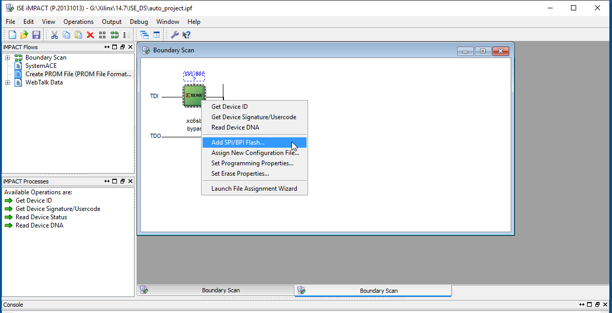612x313 pixels.
Task: Click the Initialize Chain green toolbar icon
Action: [x=114, y=35]
